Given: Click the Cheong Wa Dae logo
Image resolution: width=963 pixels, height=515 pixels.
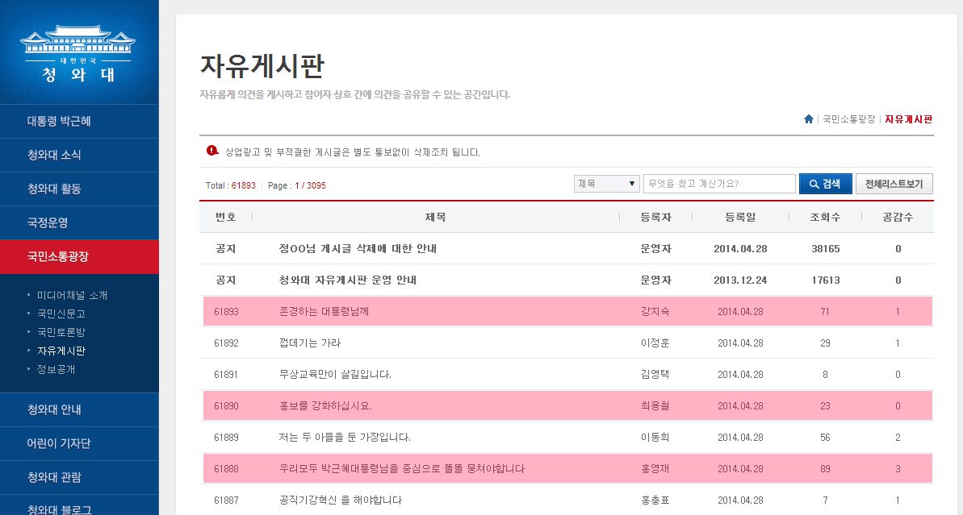Looking at the screenshot, I should click(x=79, y=55).
